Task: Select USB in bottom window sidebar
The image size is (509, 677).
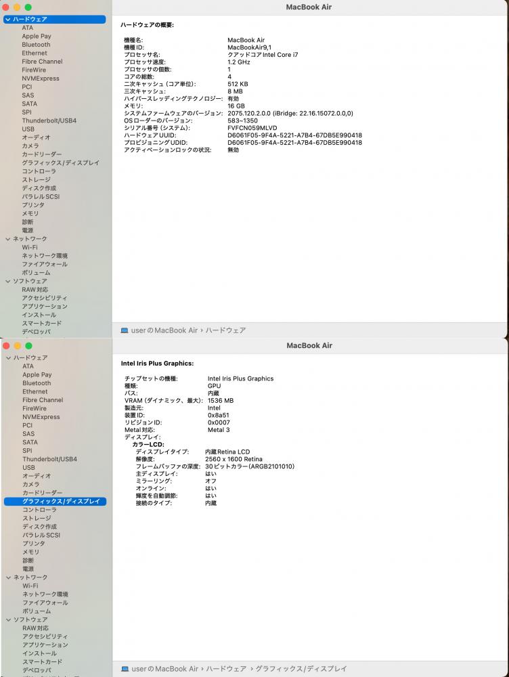Action: coord(29,468)
